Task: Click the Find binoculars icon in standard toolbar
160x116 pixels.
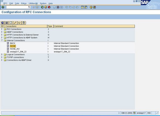Action: 58,7
